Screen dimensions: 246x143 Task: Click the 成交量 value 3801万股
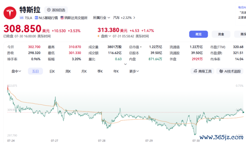[x=115, y=47]
